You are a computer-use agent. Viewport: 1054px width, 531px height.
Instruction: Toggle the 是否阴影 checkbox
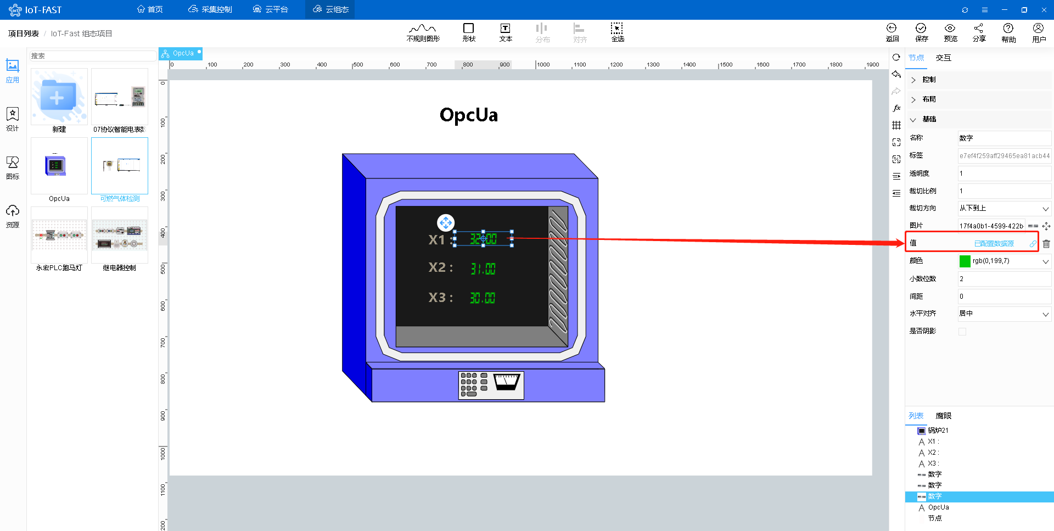(962, 332)
